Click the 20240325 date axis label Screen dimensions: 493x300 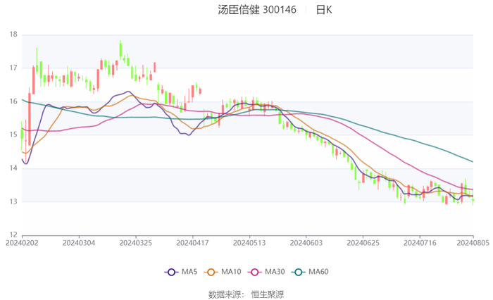[136, 243]
